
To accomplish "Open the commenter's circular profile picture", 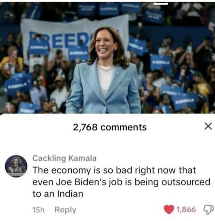I will coord(16,166).
